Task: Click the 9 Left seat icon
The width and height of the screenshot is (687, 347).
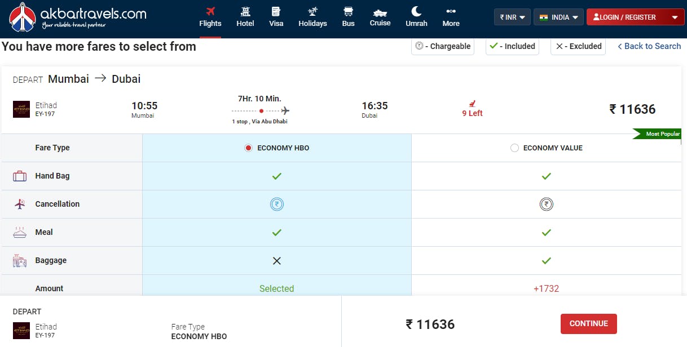Action: click(x=472, y=103)
